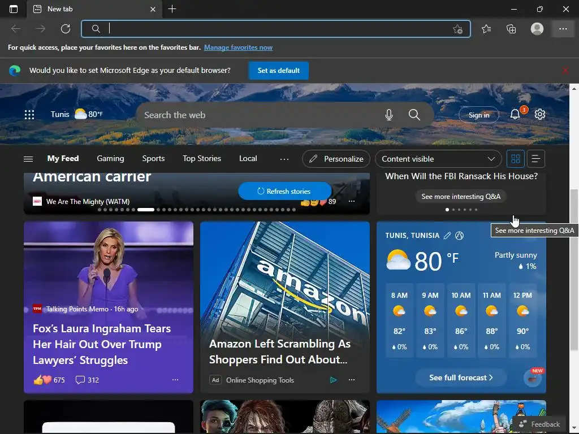Add this page to favorites star icon
This screenshot has height=434, width=579.
click(x=457, y=29)
